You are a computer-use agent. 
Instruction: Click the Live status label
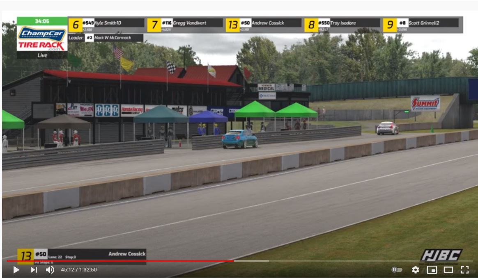point(42,55)
